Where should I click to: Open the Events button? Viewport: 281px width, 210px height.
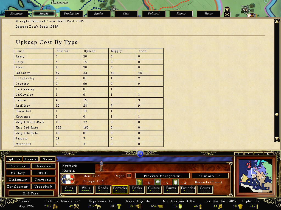coord(30,159)
